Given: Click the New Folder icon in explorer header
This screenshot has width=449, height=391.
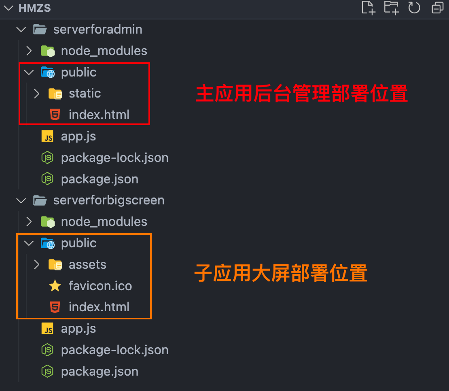Looking at the screenshot, I should coord(392,8).
